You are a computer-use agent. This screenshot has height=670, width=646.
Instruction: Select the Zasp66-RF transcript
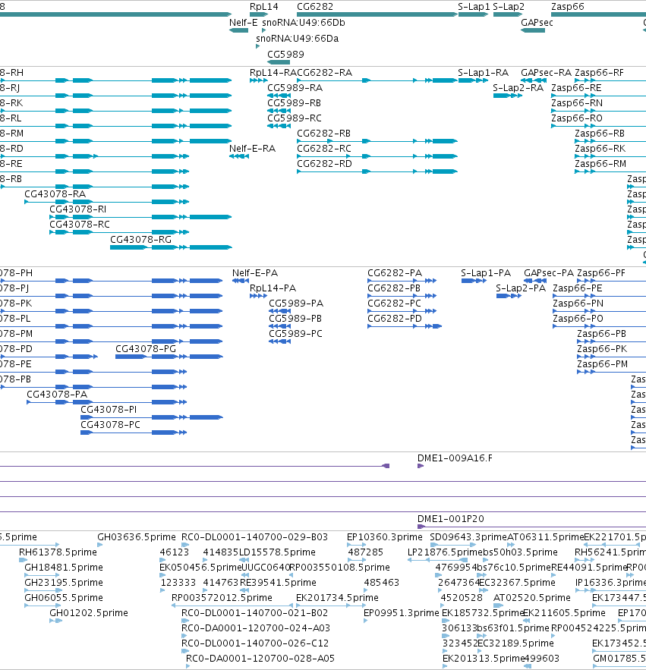(x=610, y=80)
